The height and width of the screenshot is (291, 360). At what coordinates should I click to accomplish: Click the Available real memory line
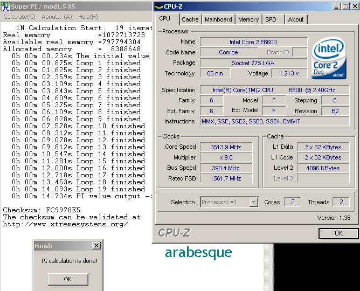[x=72, y=42]
